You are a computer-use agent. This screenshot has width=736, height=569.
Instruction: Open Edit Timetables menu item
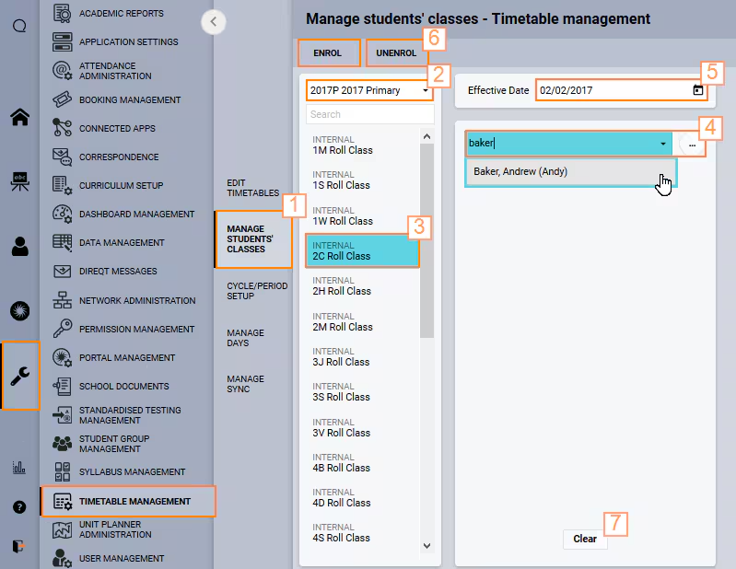coord(253,188)
